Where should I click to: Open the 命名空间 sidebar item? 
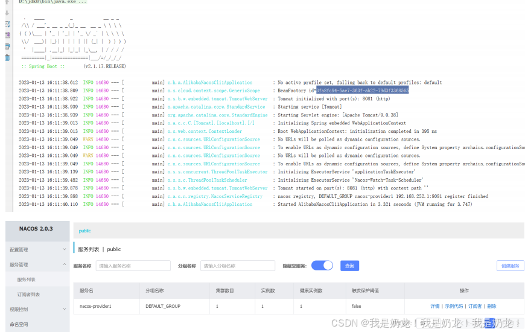tap(19, 324)
